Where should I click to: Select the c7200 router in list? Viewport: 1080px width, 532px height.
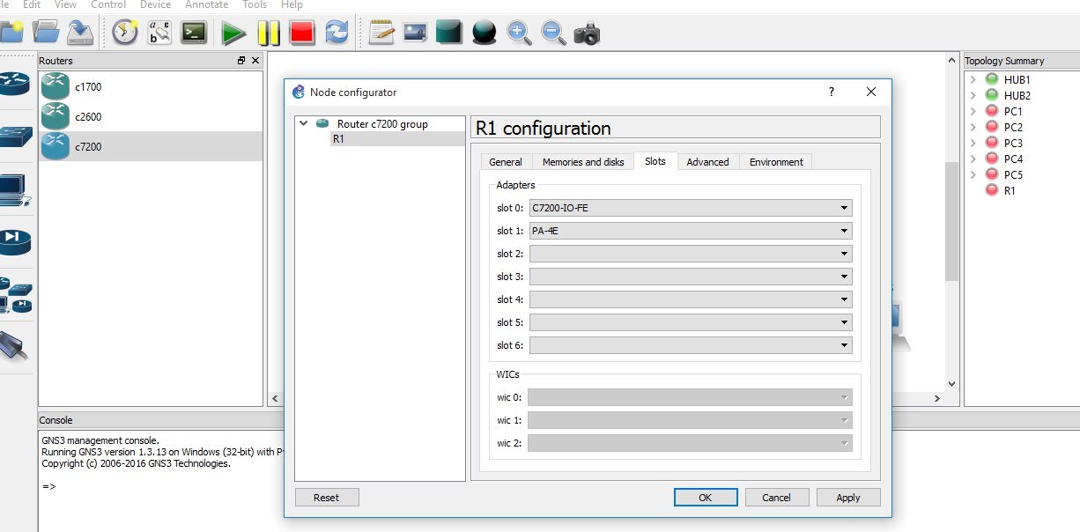(151, 146)
